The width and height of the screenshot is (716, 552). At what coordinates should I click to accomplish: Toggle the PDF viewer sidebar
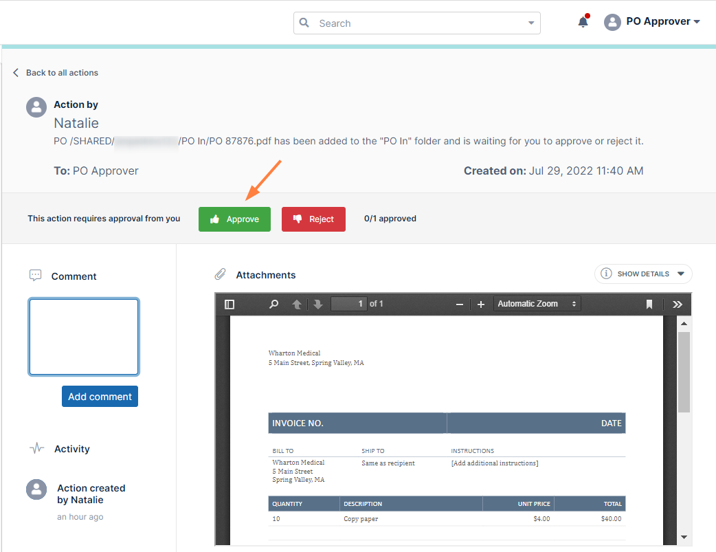[230, 305]
